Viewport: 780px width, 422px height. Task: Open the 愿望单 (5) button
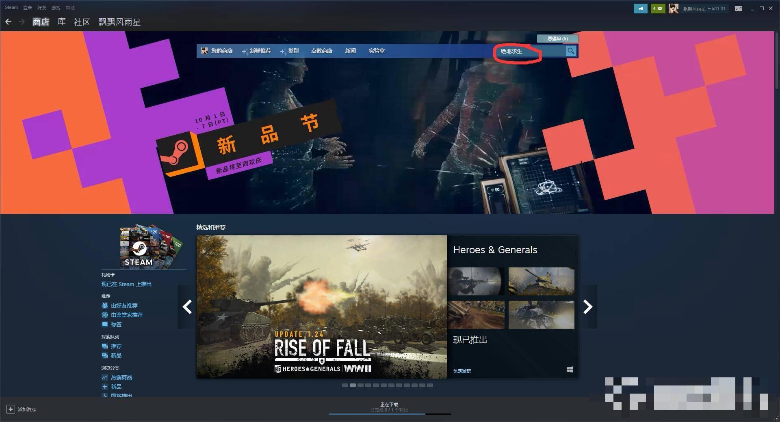[557, 39]
